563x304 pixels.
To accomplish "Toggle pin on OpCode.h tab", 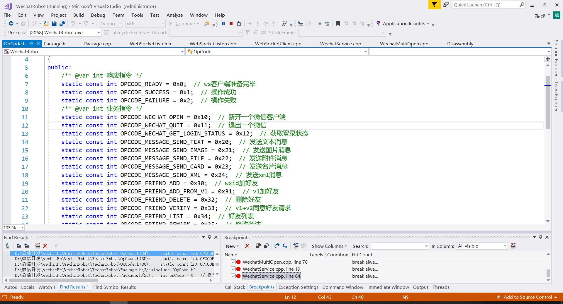I will pyautogui.click(x=31, y=44).
